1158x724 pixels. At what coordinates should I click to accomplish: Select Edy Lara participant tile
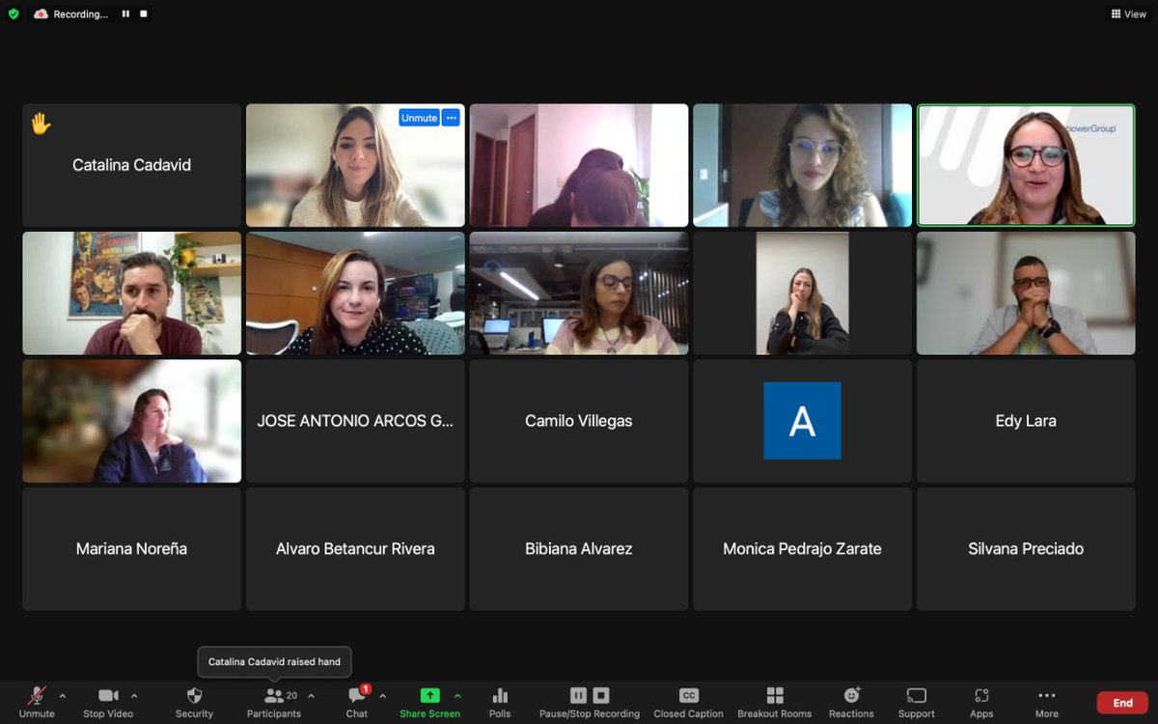click(x=1026, y=421)
